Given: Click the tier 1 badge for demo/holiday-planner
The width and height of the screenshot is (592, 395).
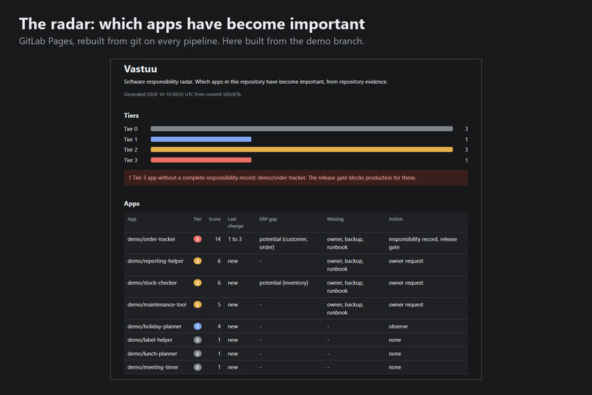Looking at the screenshot, I should [x=198, y=326].
